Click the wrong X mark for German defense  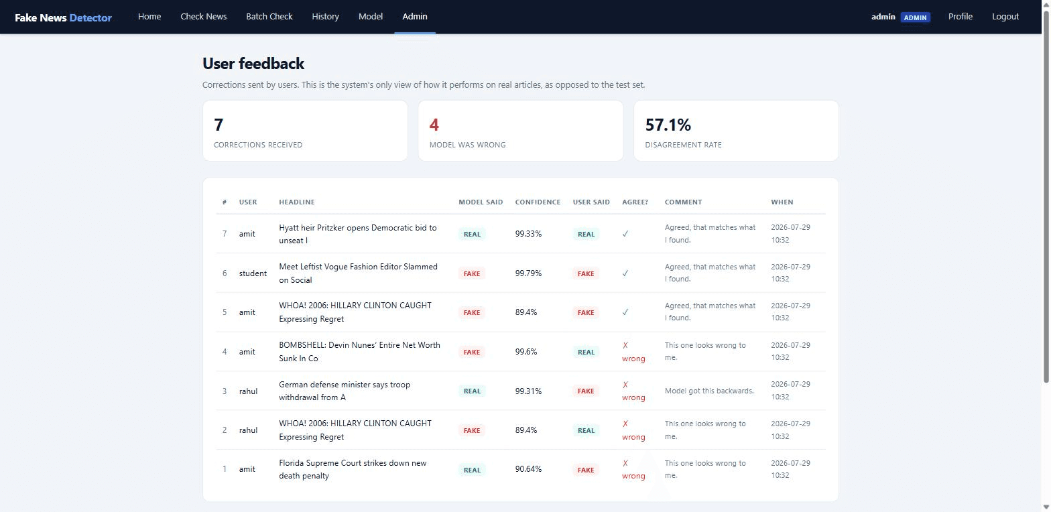[633, 391]
